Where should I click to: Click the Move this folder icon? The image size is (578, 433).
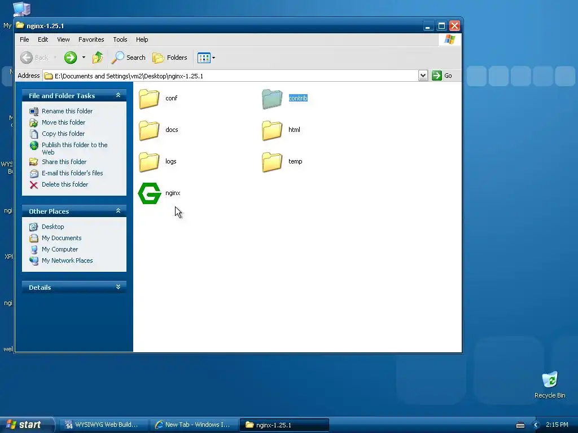34,122
